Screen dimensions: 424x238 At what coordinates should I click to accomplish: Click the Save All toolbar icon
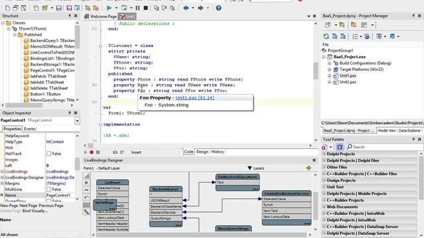point(69,8)
